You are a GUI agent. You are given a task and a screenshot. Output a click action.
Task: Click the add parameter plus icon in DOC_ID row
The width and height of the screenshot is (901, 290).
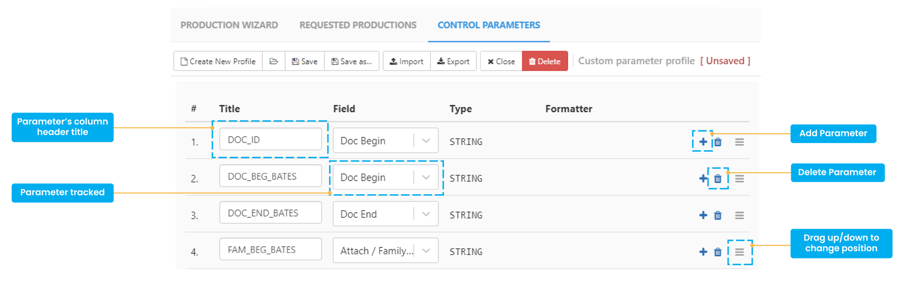703,142
